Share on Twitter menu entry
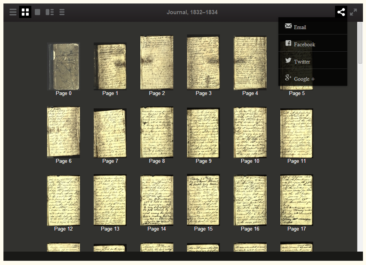Viewport: 366px width, 265px height. point(313,60)
